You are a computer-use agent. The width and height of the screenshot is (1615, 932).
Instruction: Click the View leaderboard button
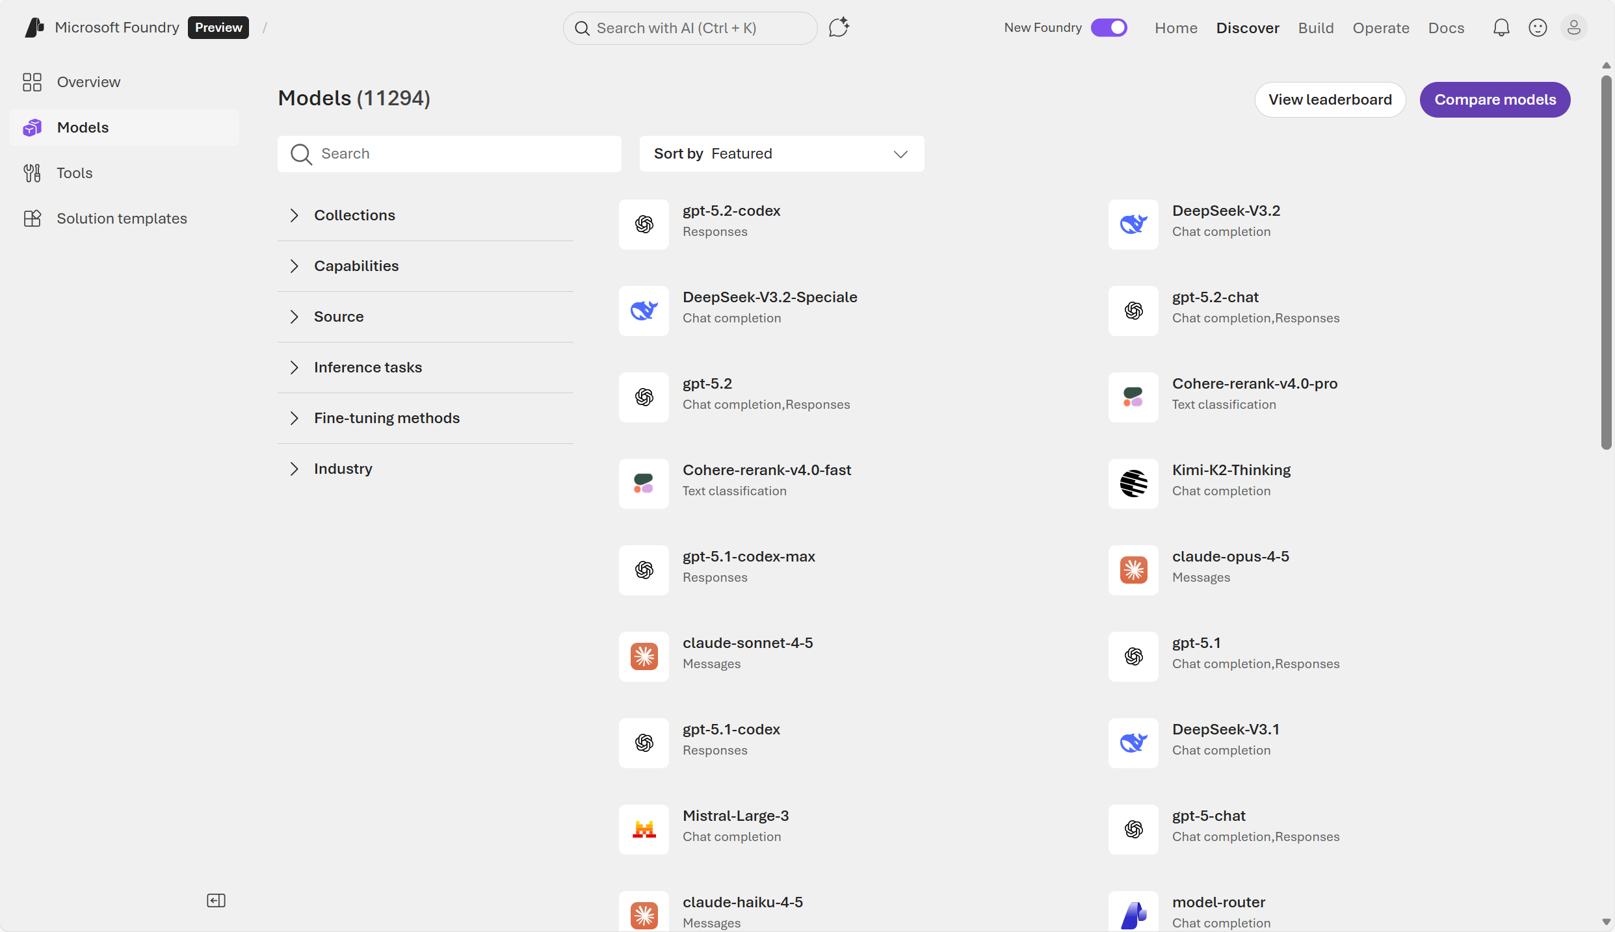click(x=1330, y=99)
